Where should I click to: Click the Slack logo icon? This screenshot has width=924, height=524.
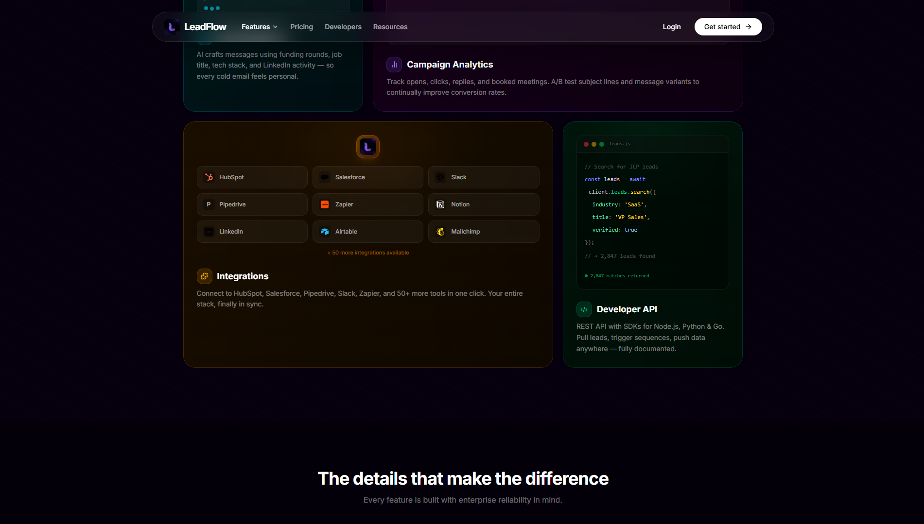(440, 177)
